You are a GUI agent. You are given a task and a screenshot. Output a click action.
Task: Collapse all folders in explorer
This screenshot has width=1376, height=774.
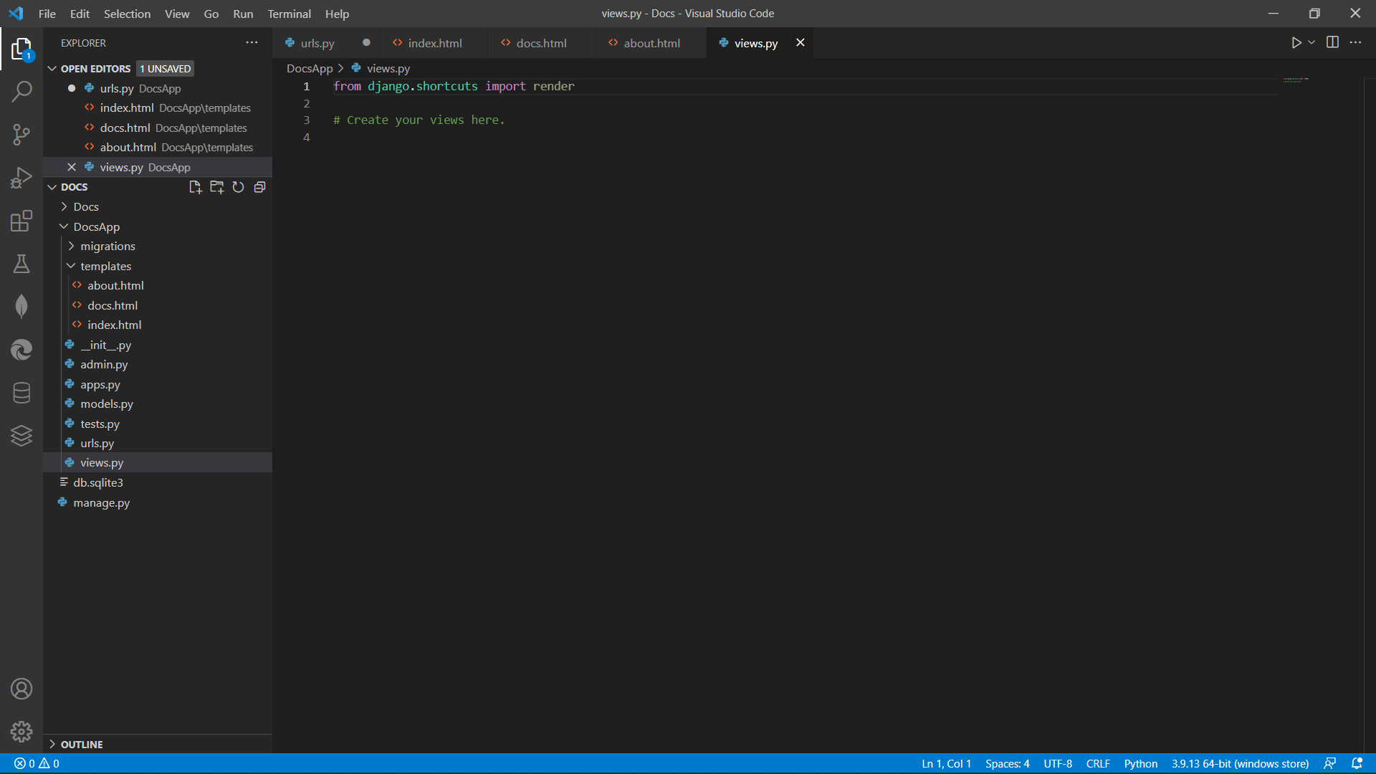click(259, 187)
